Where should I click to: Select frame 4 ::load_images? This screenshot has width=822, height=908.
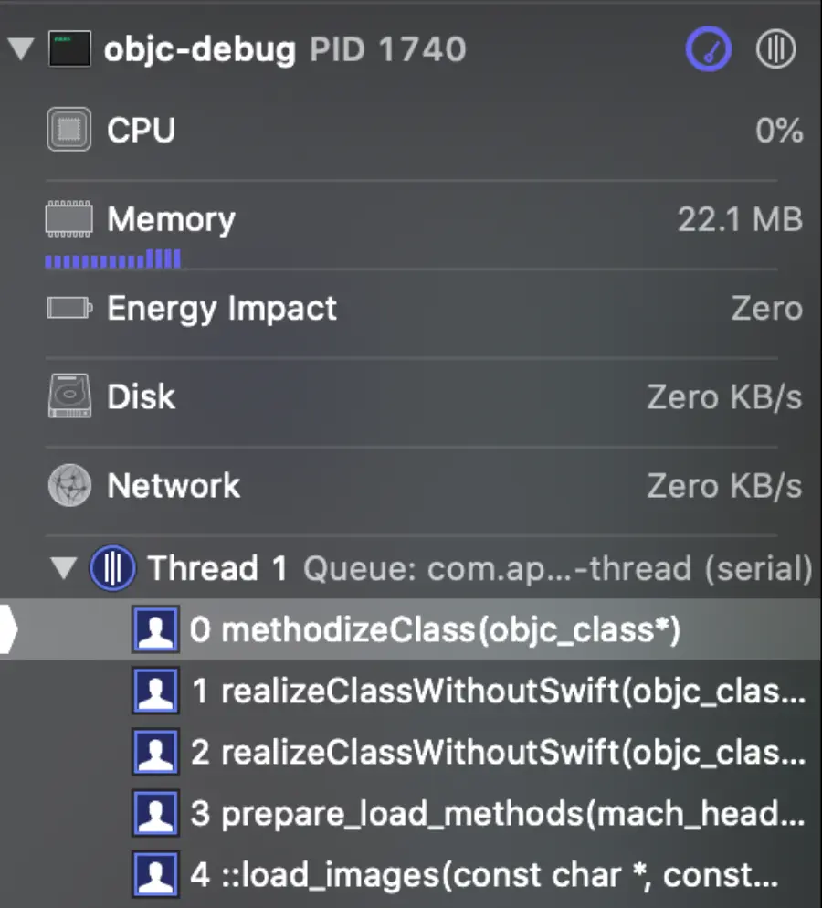click(x=411, y=875)
